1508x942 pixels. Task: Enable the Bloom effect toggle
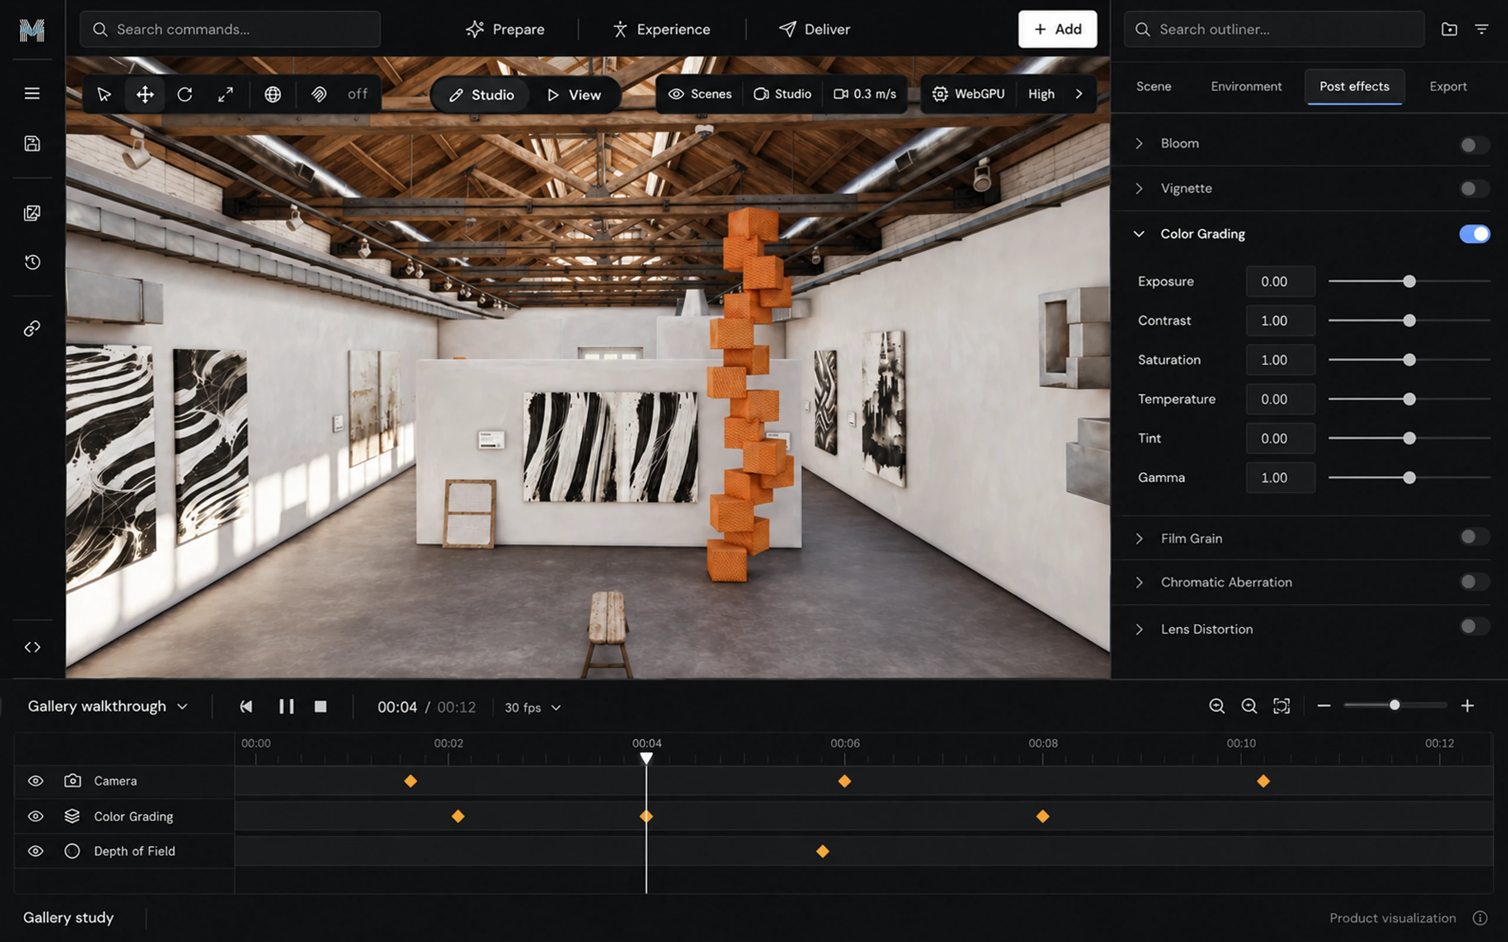(1474, 145)
